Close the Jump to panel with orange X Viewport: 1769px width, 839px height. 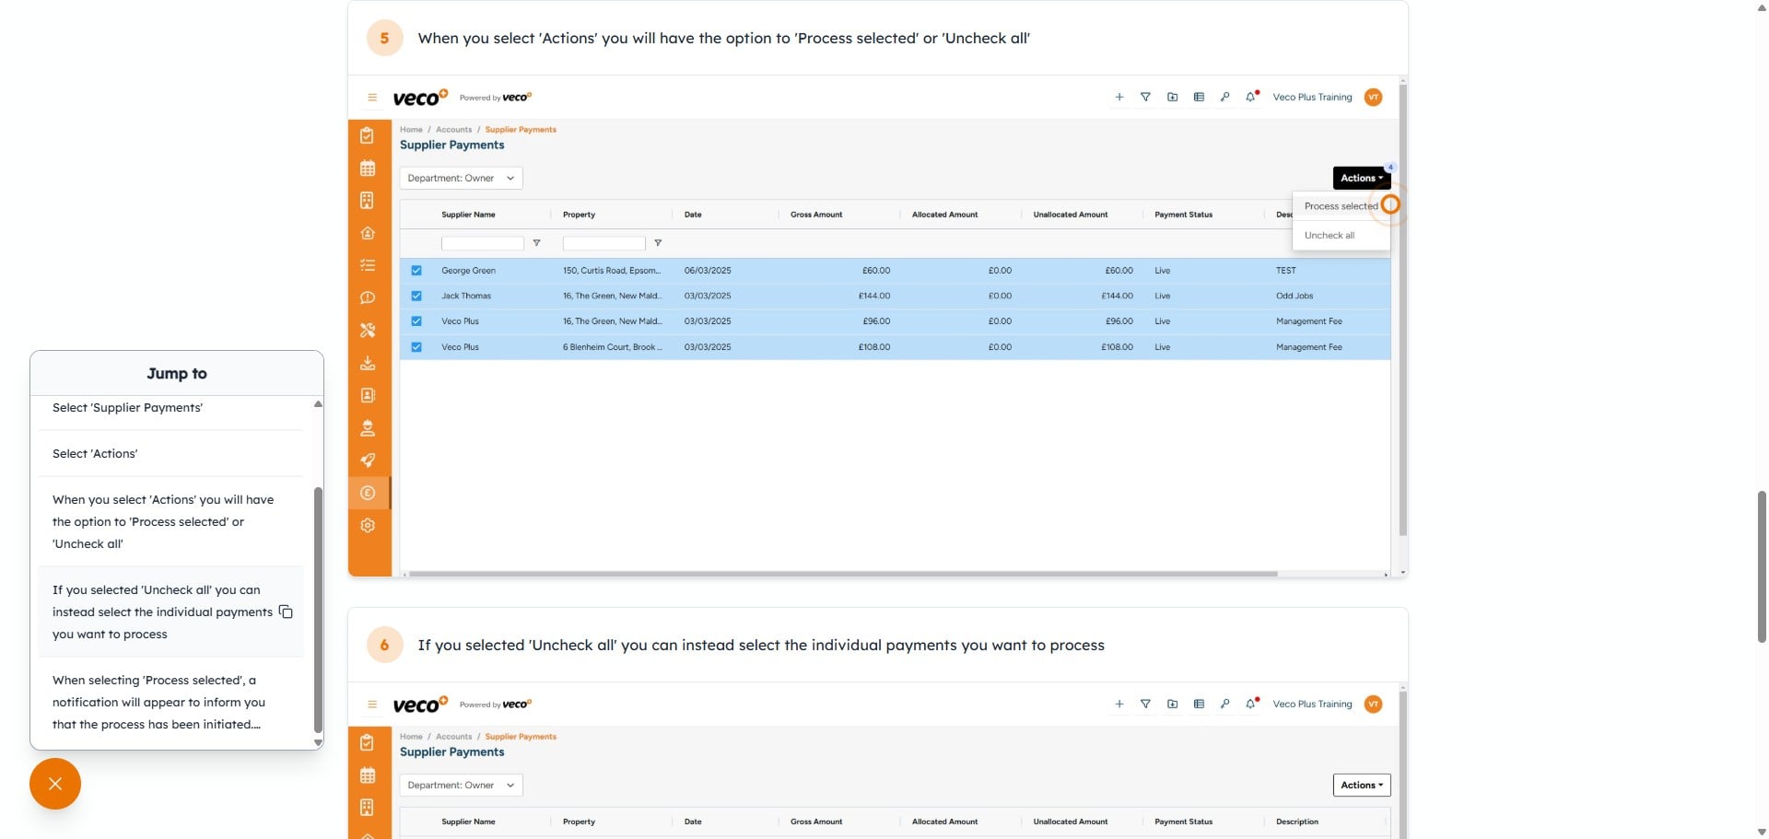(55, 784)
